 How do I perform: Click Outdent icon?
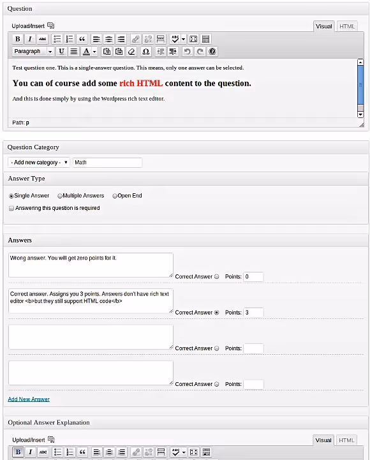pos(161,52)
